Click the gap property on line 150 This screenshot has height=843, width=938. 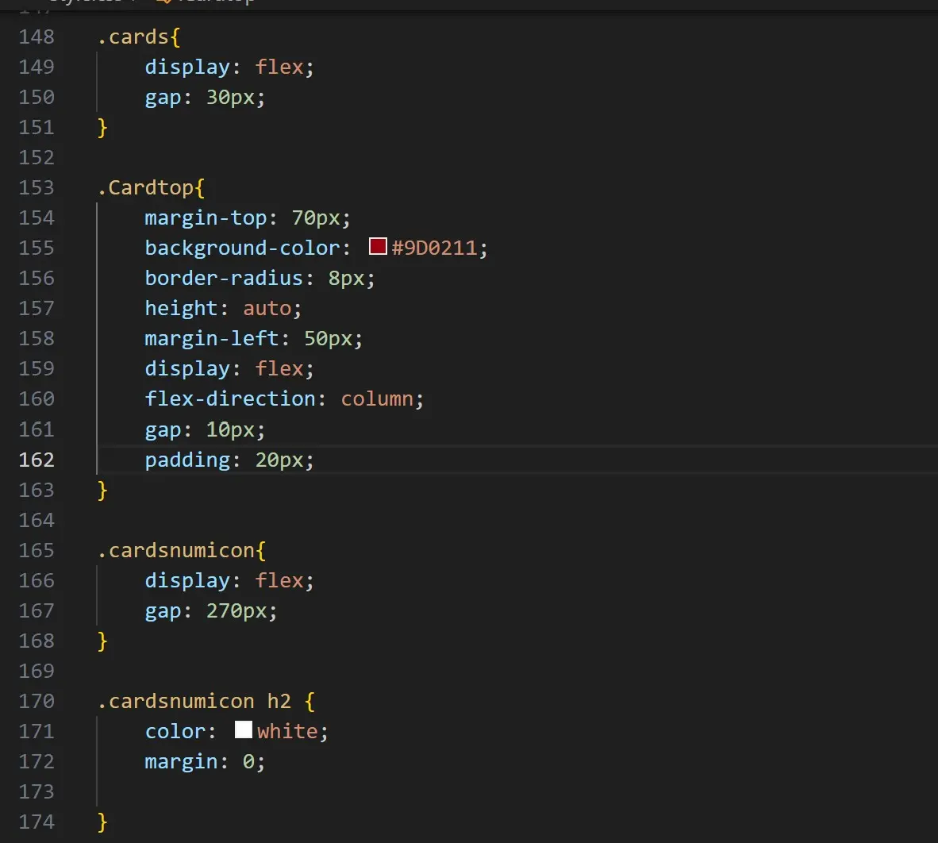click(x=163, y=98)
